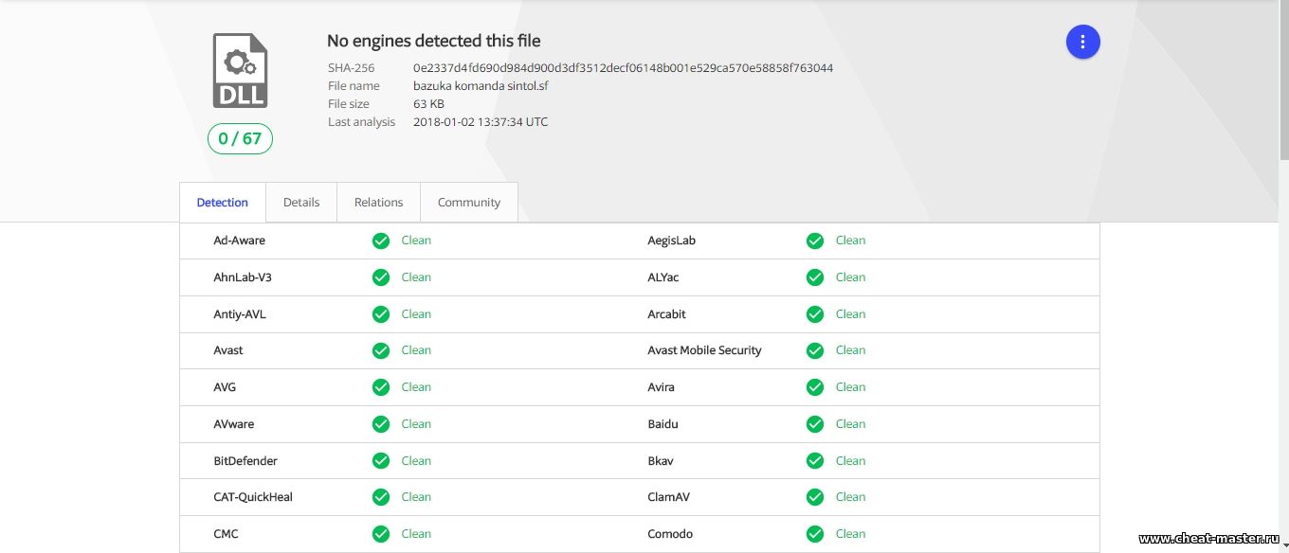Click the Last analysis date value
Viewport: 1289px width, 553px height.
pos(481,122)
